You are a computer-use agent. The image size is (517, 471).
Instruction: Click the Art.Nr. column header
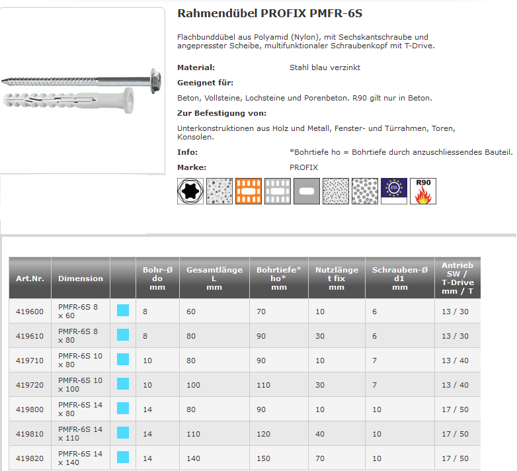30,278
